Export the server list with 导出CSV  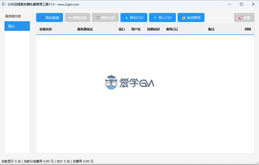click(134, 18)
